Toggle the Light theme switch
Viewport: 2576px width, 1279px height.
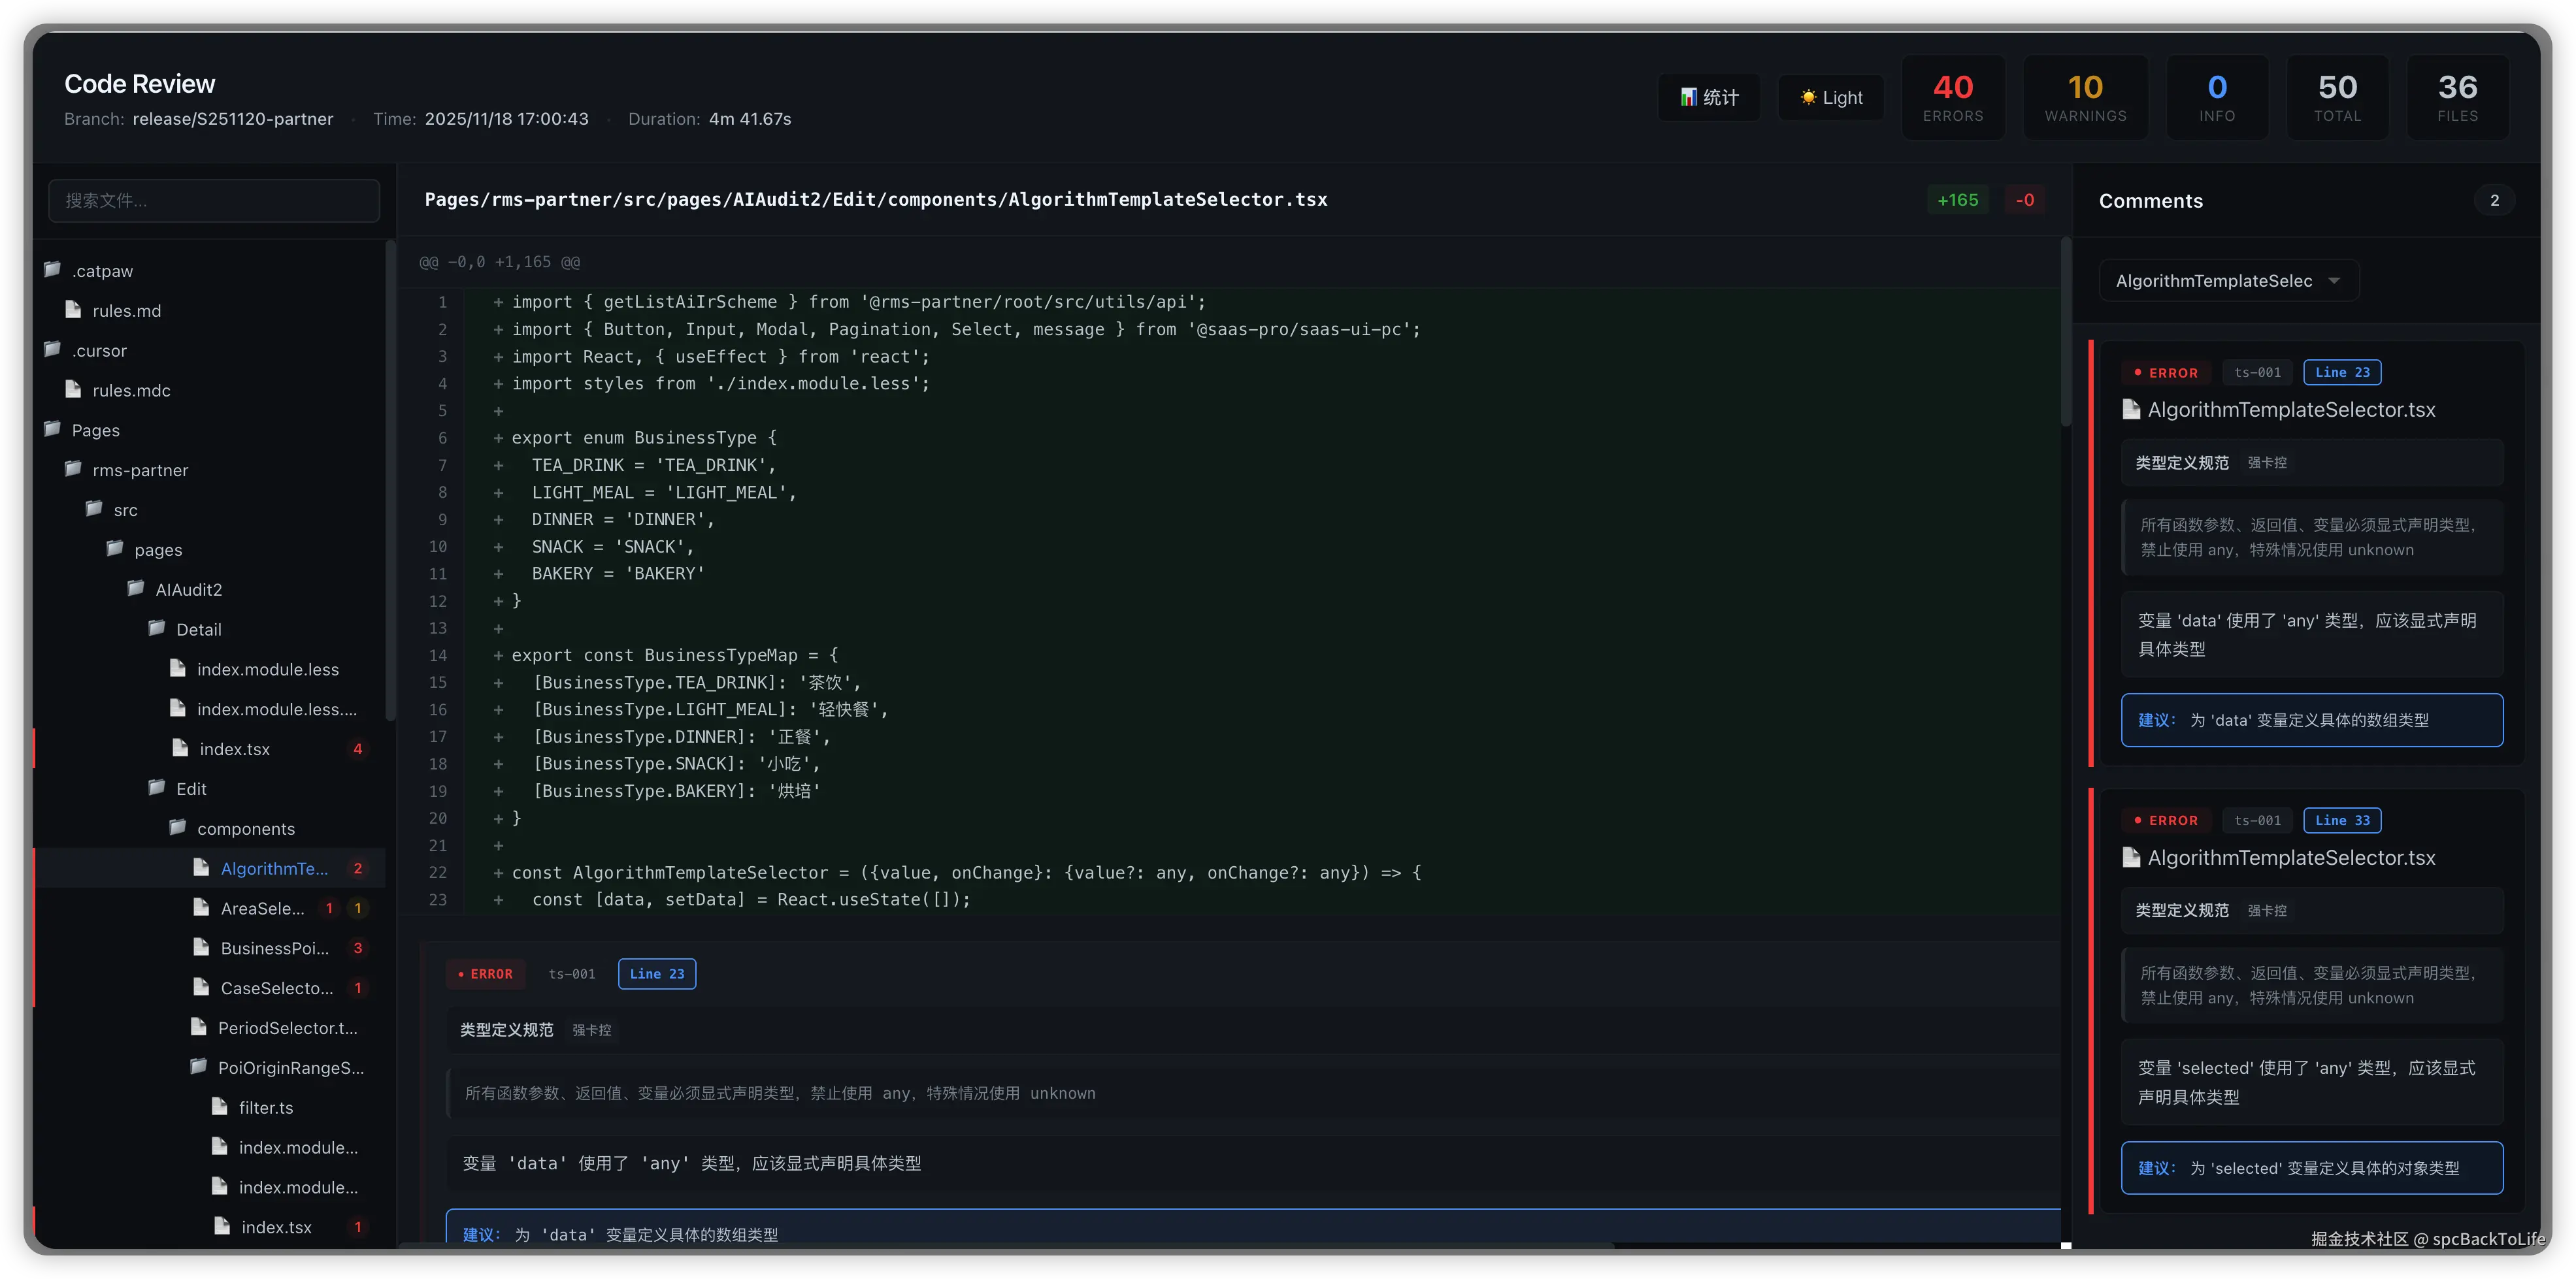tap(1831, 97)
